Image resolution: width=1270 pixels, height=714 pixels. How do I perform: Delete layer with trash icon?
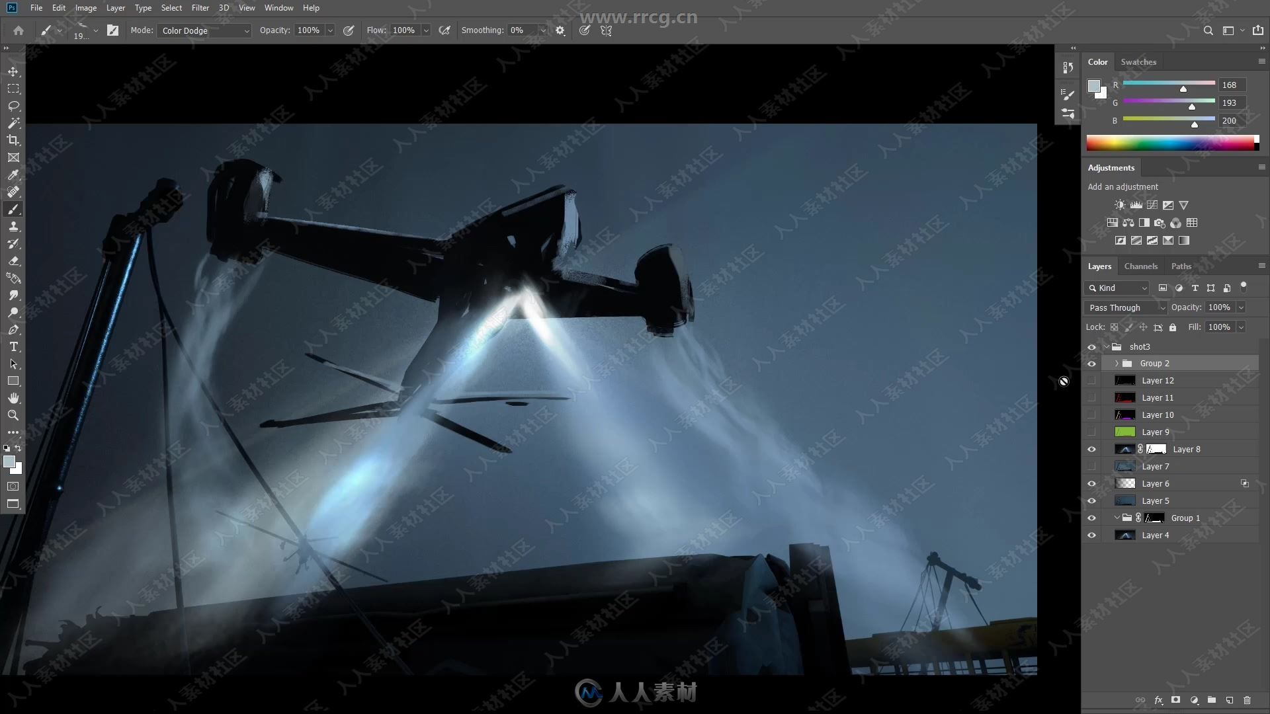click(1248, 700)
